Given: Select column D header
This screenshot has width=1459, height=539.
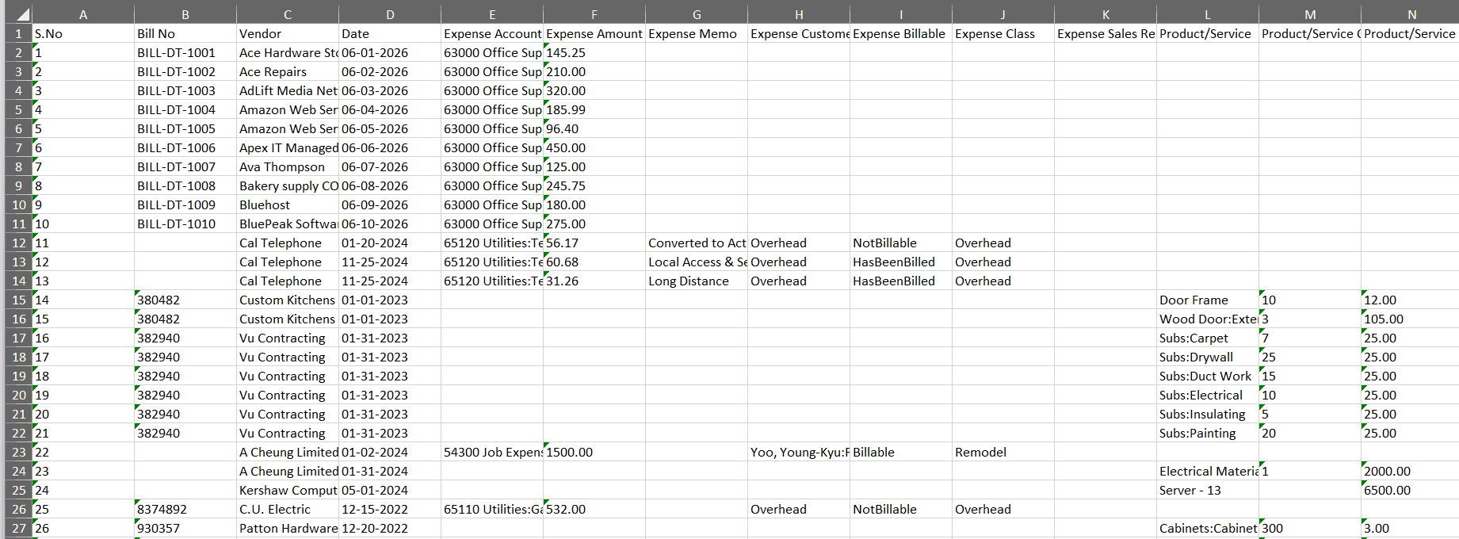Looking at the screenshot, I should [x=390, y=14].
